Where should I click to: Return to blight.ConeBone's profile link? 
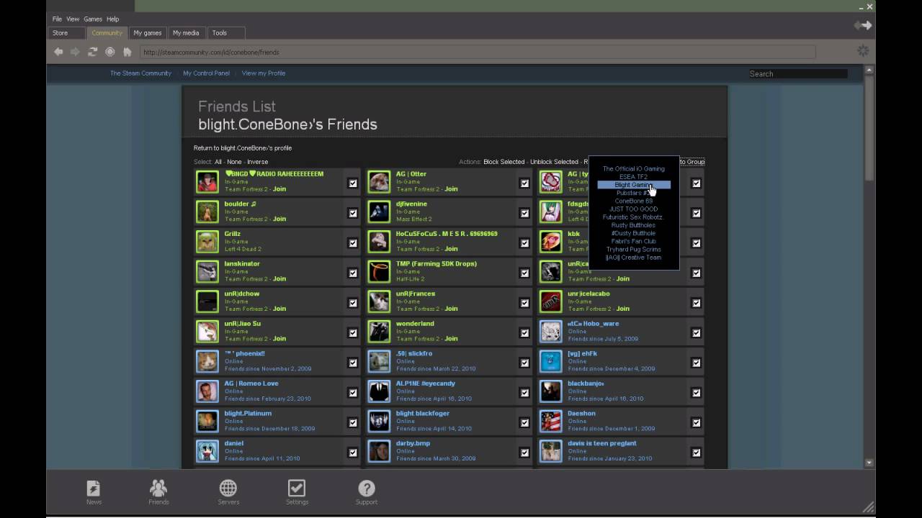243,148
